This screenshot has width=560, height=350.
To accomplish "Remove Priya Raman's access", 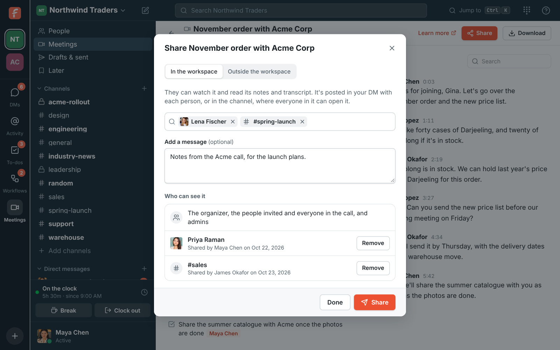I will pos(373,243).
